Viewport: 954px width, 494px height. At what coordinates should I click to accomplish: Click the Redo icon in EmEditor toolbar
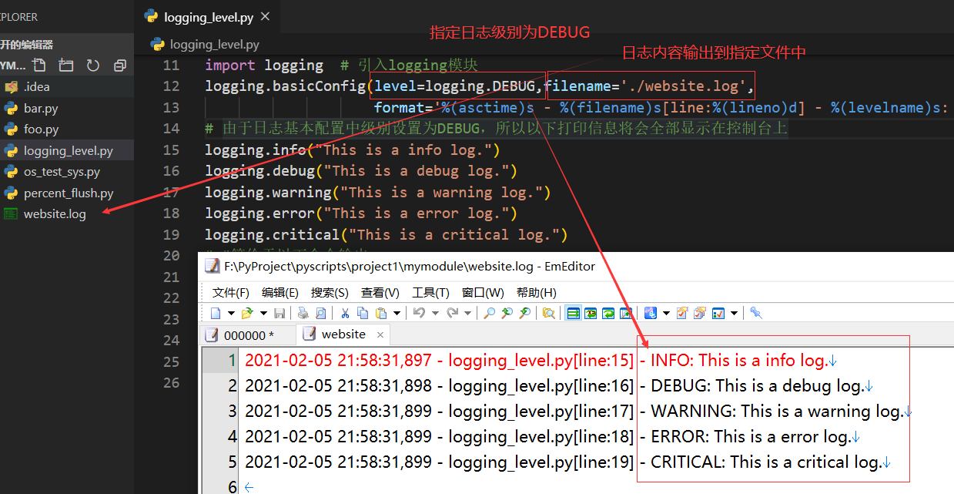[x=452, y=313]
